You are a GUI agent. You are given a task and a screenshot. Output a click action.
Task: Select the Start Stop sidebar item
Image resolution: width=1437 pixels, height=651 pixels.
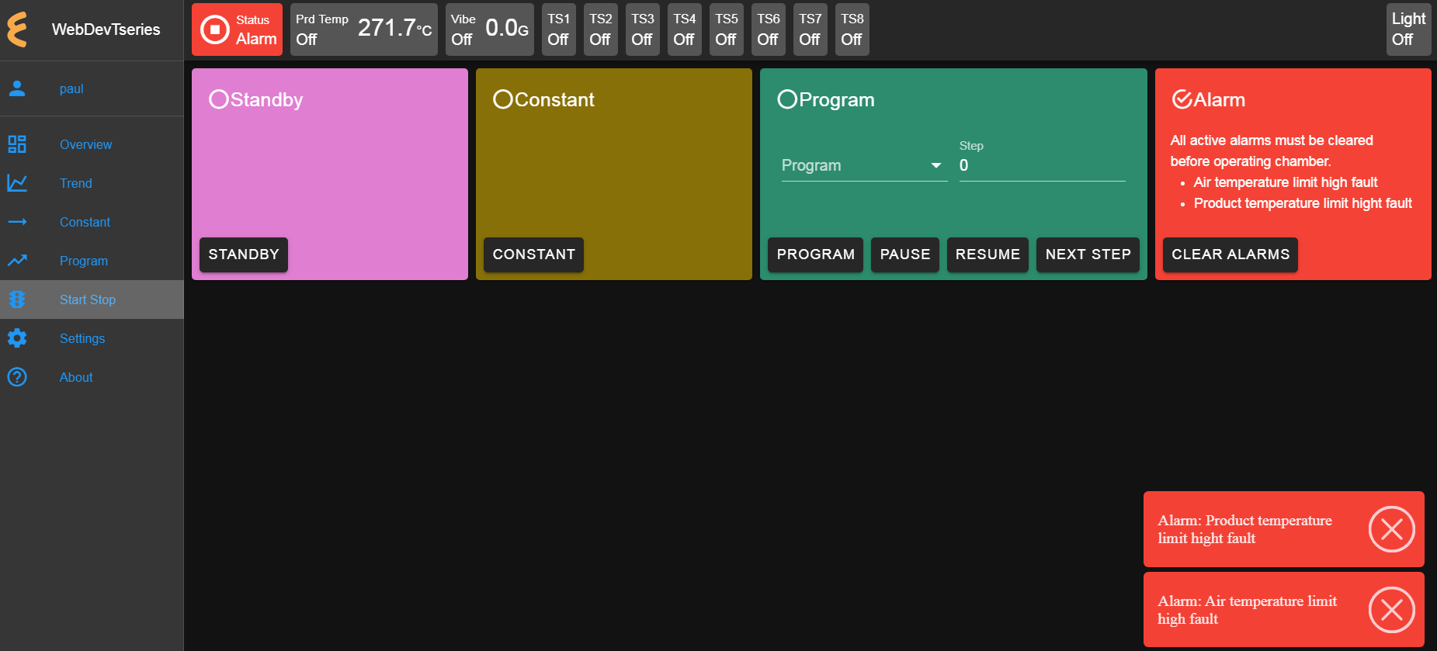[92, 300]
